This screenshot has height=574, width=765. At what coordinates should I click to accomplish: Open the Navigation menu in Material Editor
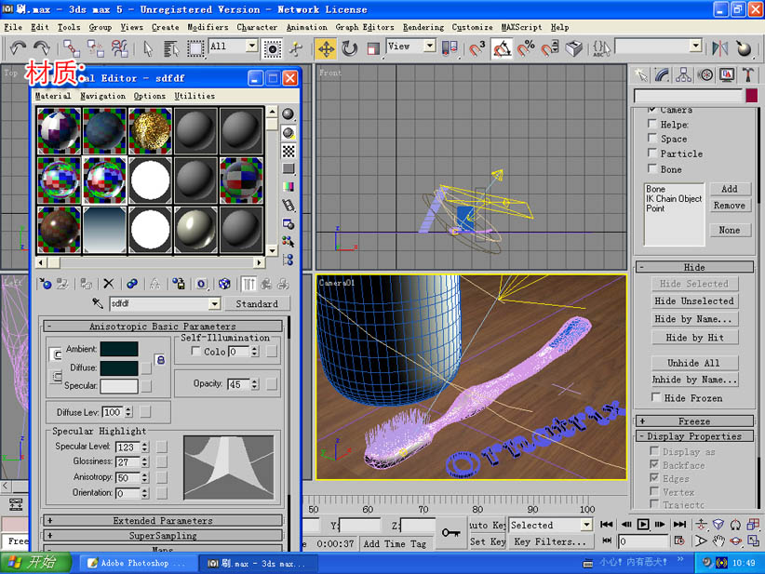tap(102, 96)
